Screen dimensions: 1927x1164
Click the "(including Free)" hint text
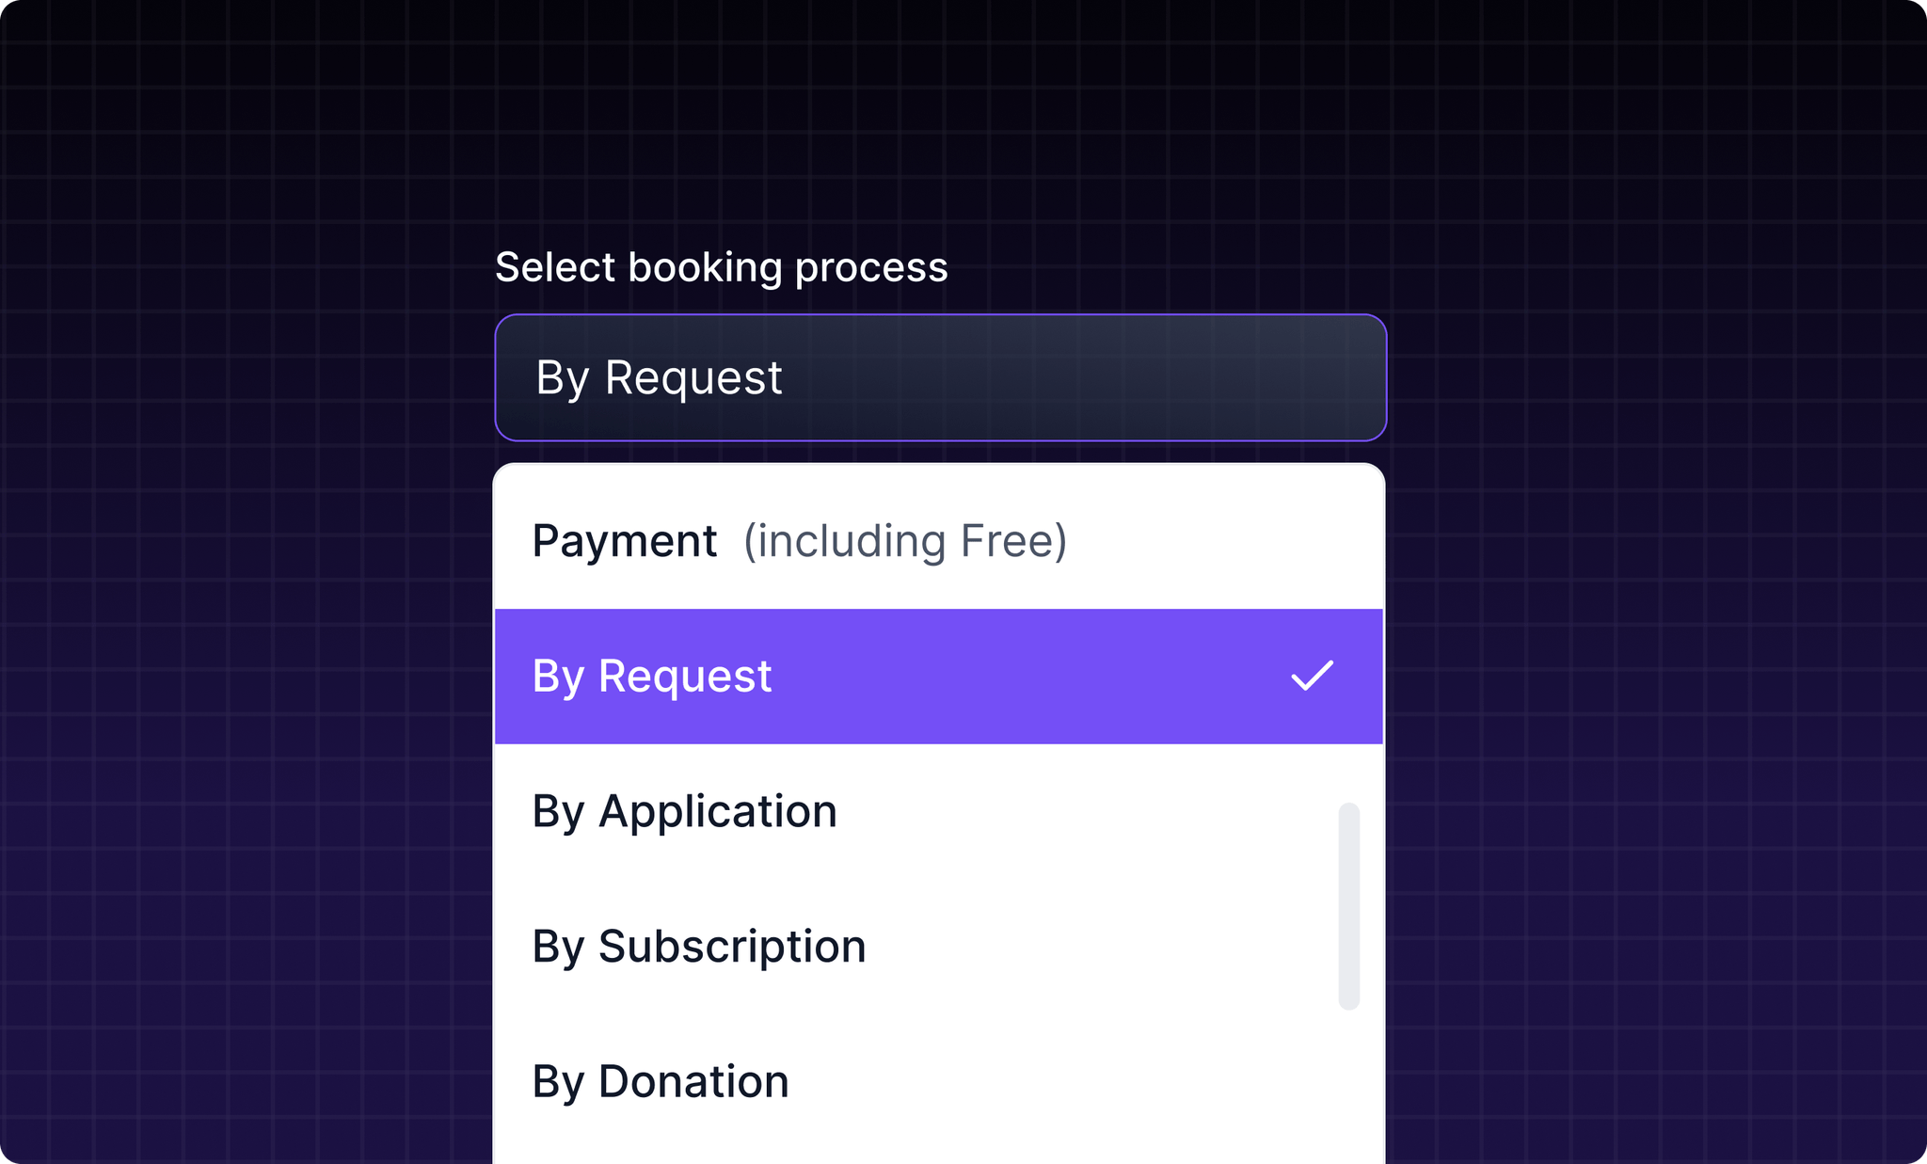coord(905,541)
